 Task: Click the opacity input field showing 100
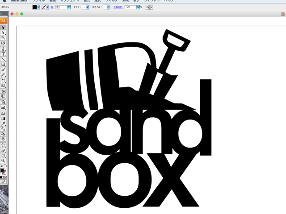(x=130, y=8)
